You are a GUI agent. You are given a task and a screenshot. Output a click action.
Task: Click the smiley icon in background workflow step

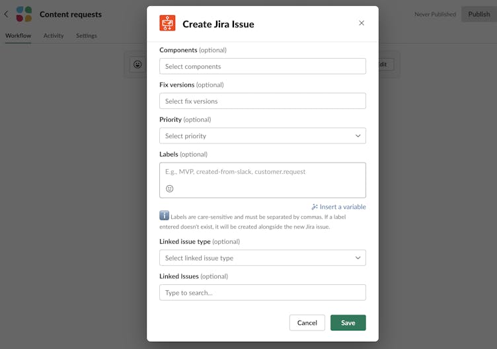(137, 64)
